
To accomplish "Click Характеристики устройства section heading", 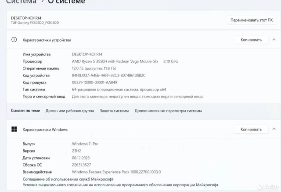I will coord(47,40).
